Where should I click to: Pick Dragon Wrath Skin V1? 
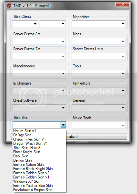tap(39, 143)
